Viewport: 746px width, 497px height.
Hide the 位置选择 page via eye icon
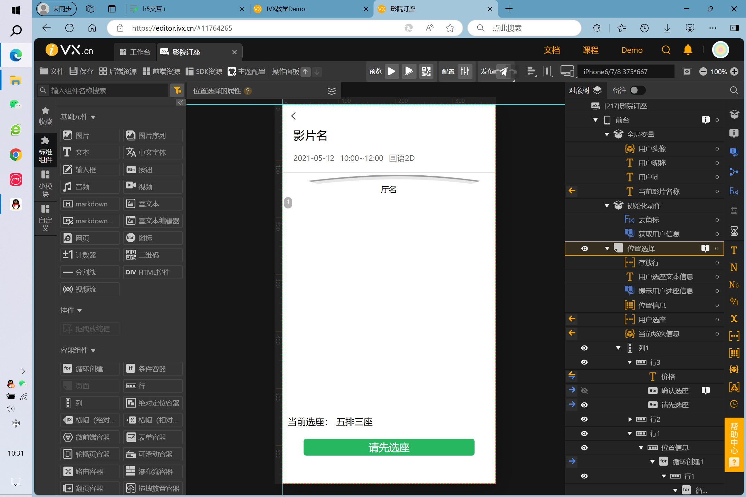[584, 248]
